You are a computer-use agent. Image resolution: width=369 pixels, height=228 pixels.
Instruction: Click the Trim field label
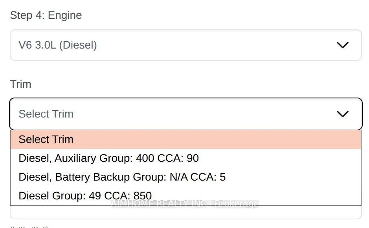point(20,84)
